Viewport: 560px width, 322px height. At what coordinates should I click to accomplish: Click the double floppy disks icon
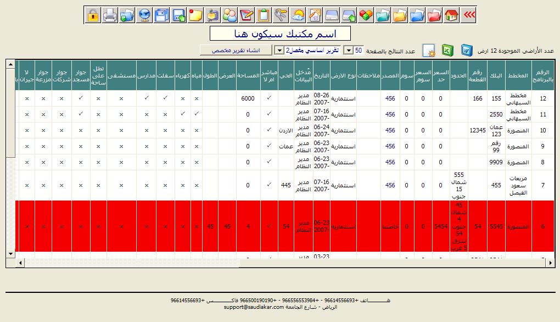click(161, 15)
